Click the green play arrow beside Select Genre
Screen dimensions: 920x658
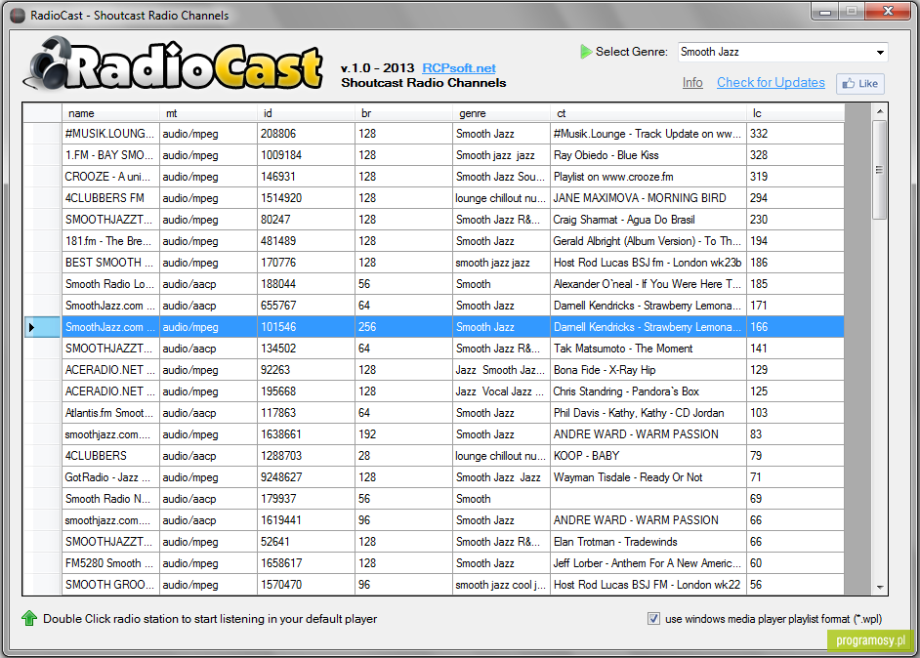point(586,52)
